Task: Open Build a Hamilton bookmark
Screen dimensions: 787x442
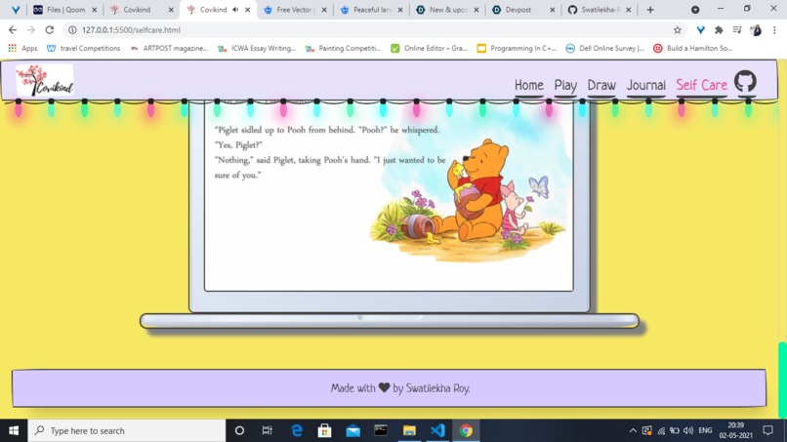Action: tap(693, 48)
